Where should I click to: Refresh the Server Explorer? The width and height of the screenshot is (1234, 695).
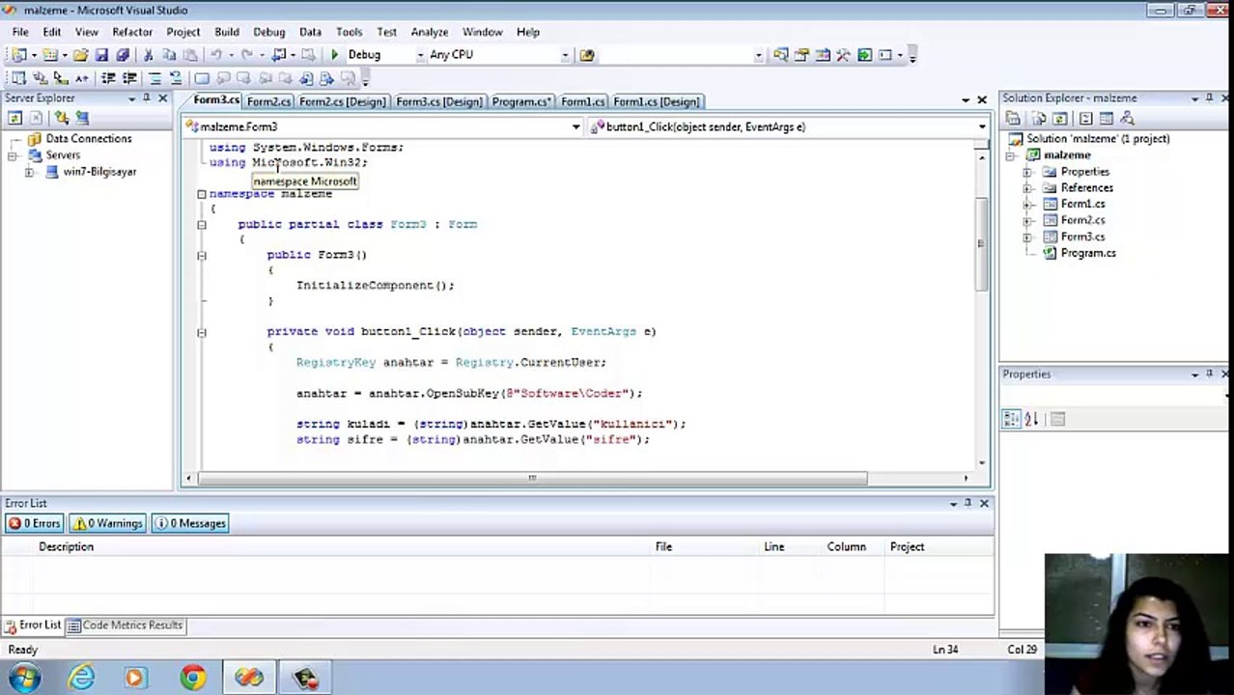coord(14,118)
